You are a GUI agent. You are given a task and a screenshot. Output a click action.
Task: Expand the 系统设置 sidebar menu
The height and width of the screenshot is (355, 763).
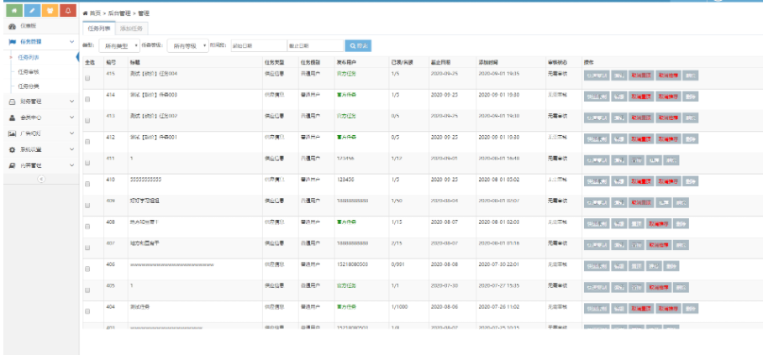[71, 149]
